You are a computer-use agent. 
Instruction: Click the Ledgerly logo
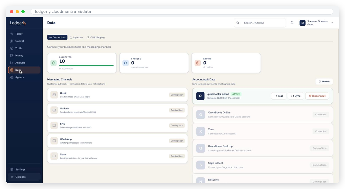(x=18, y=23)
